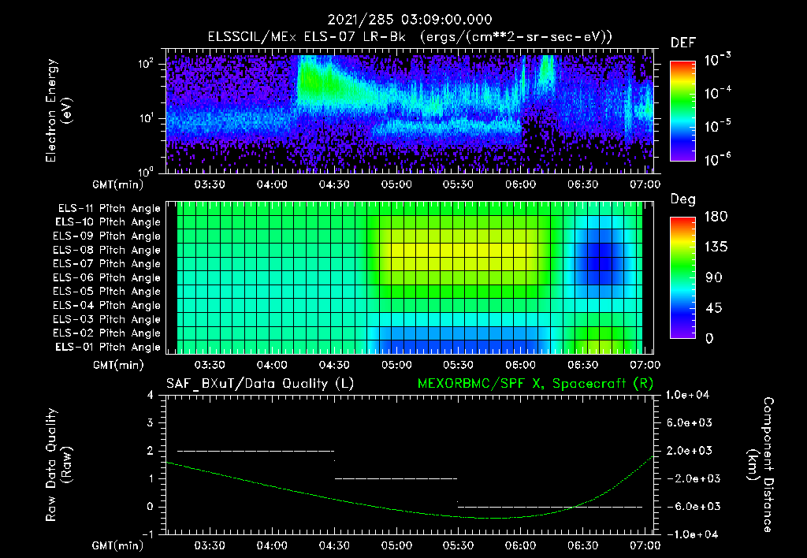Click the 04:30 tick under the spectrogram

[x=334, y=184]
